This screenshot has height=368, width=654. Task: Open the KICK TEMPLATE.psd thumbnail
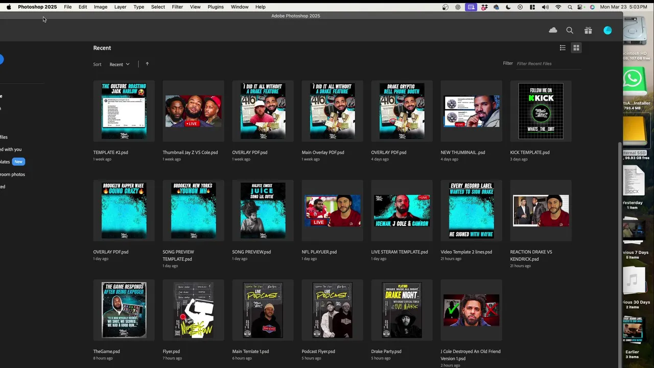pyautogui.click(x=541, y=111)
